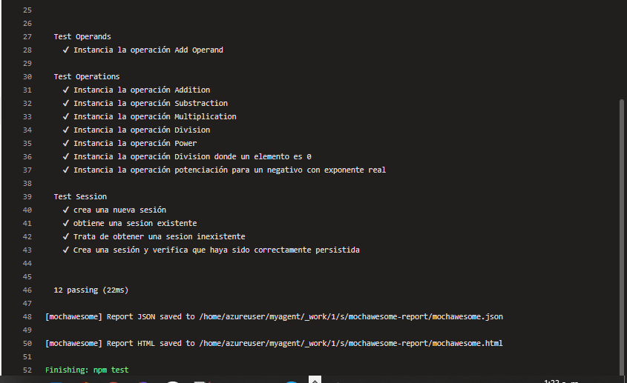Click the 'verifica que haya sido correctamente persistida' line
This screenshot has width=627, height=383.
(211, 250)
